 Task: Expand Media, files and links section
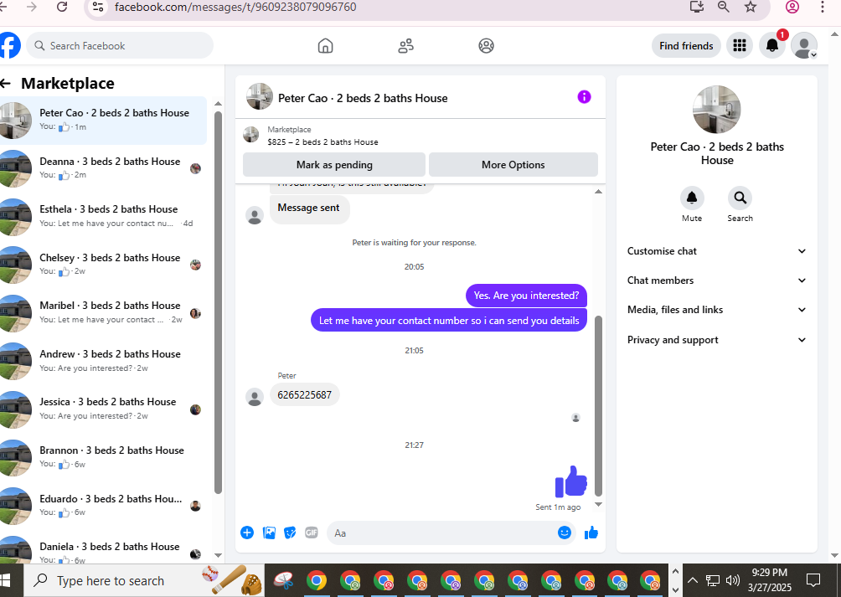tap(716, 310)
